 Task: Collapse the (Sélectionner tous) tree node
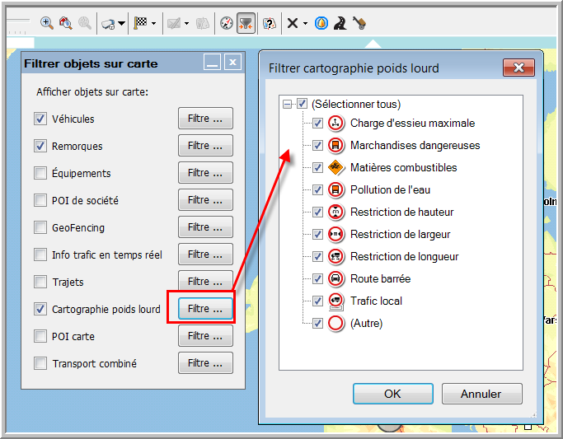click(287, 105)
